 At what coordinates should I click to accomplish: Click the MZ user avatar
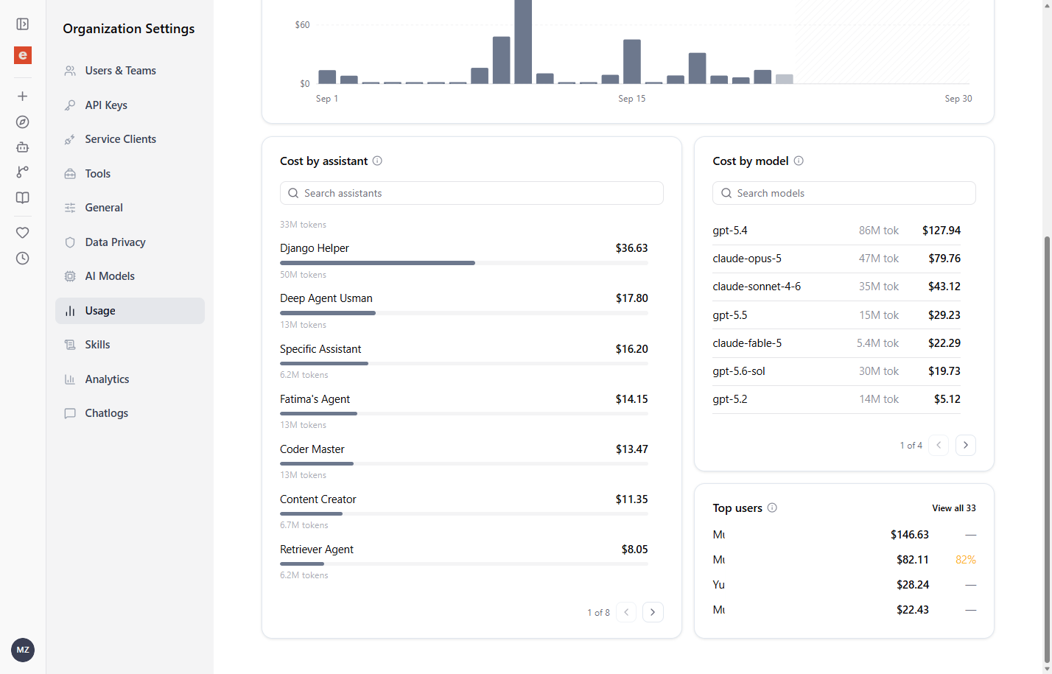pyautogui.click(x=23, y=650)
